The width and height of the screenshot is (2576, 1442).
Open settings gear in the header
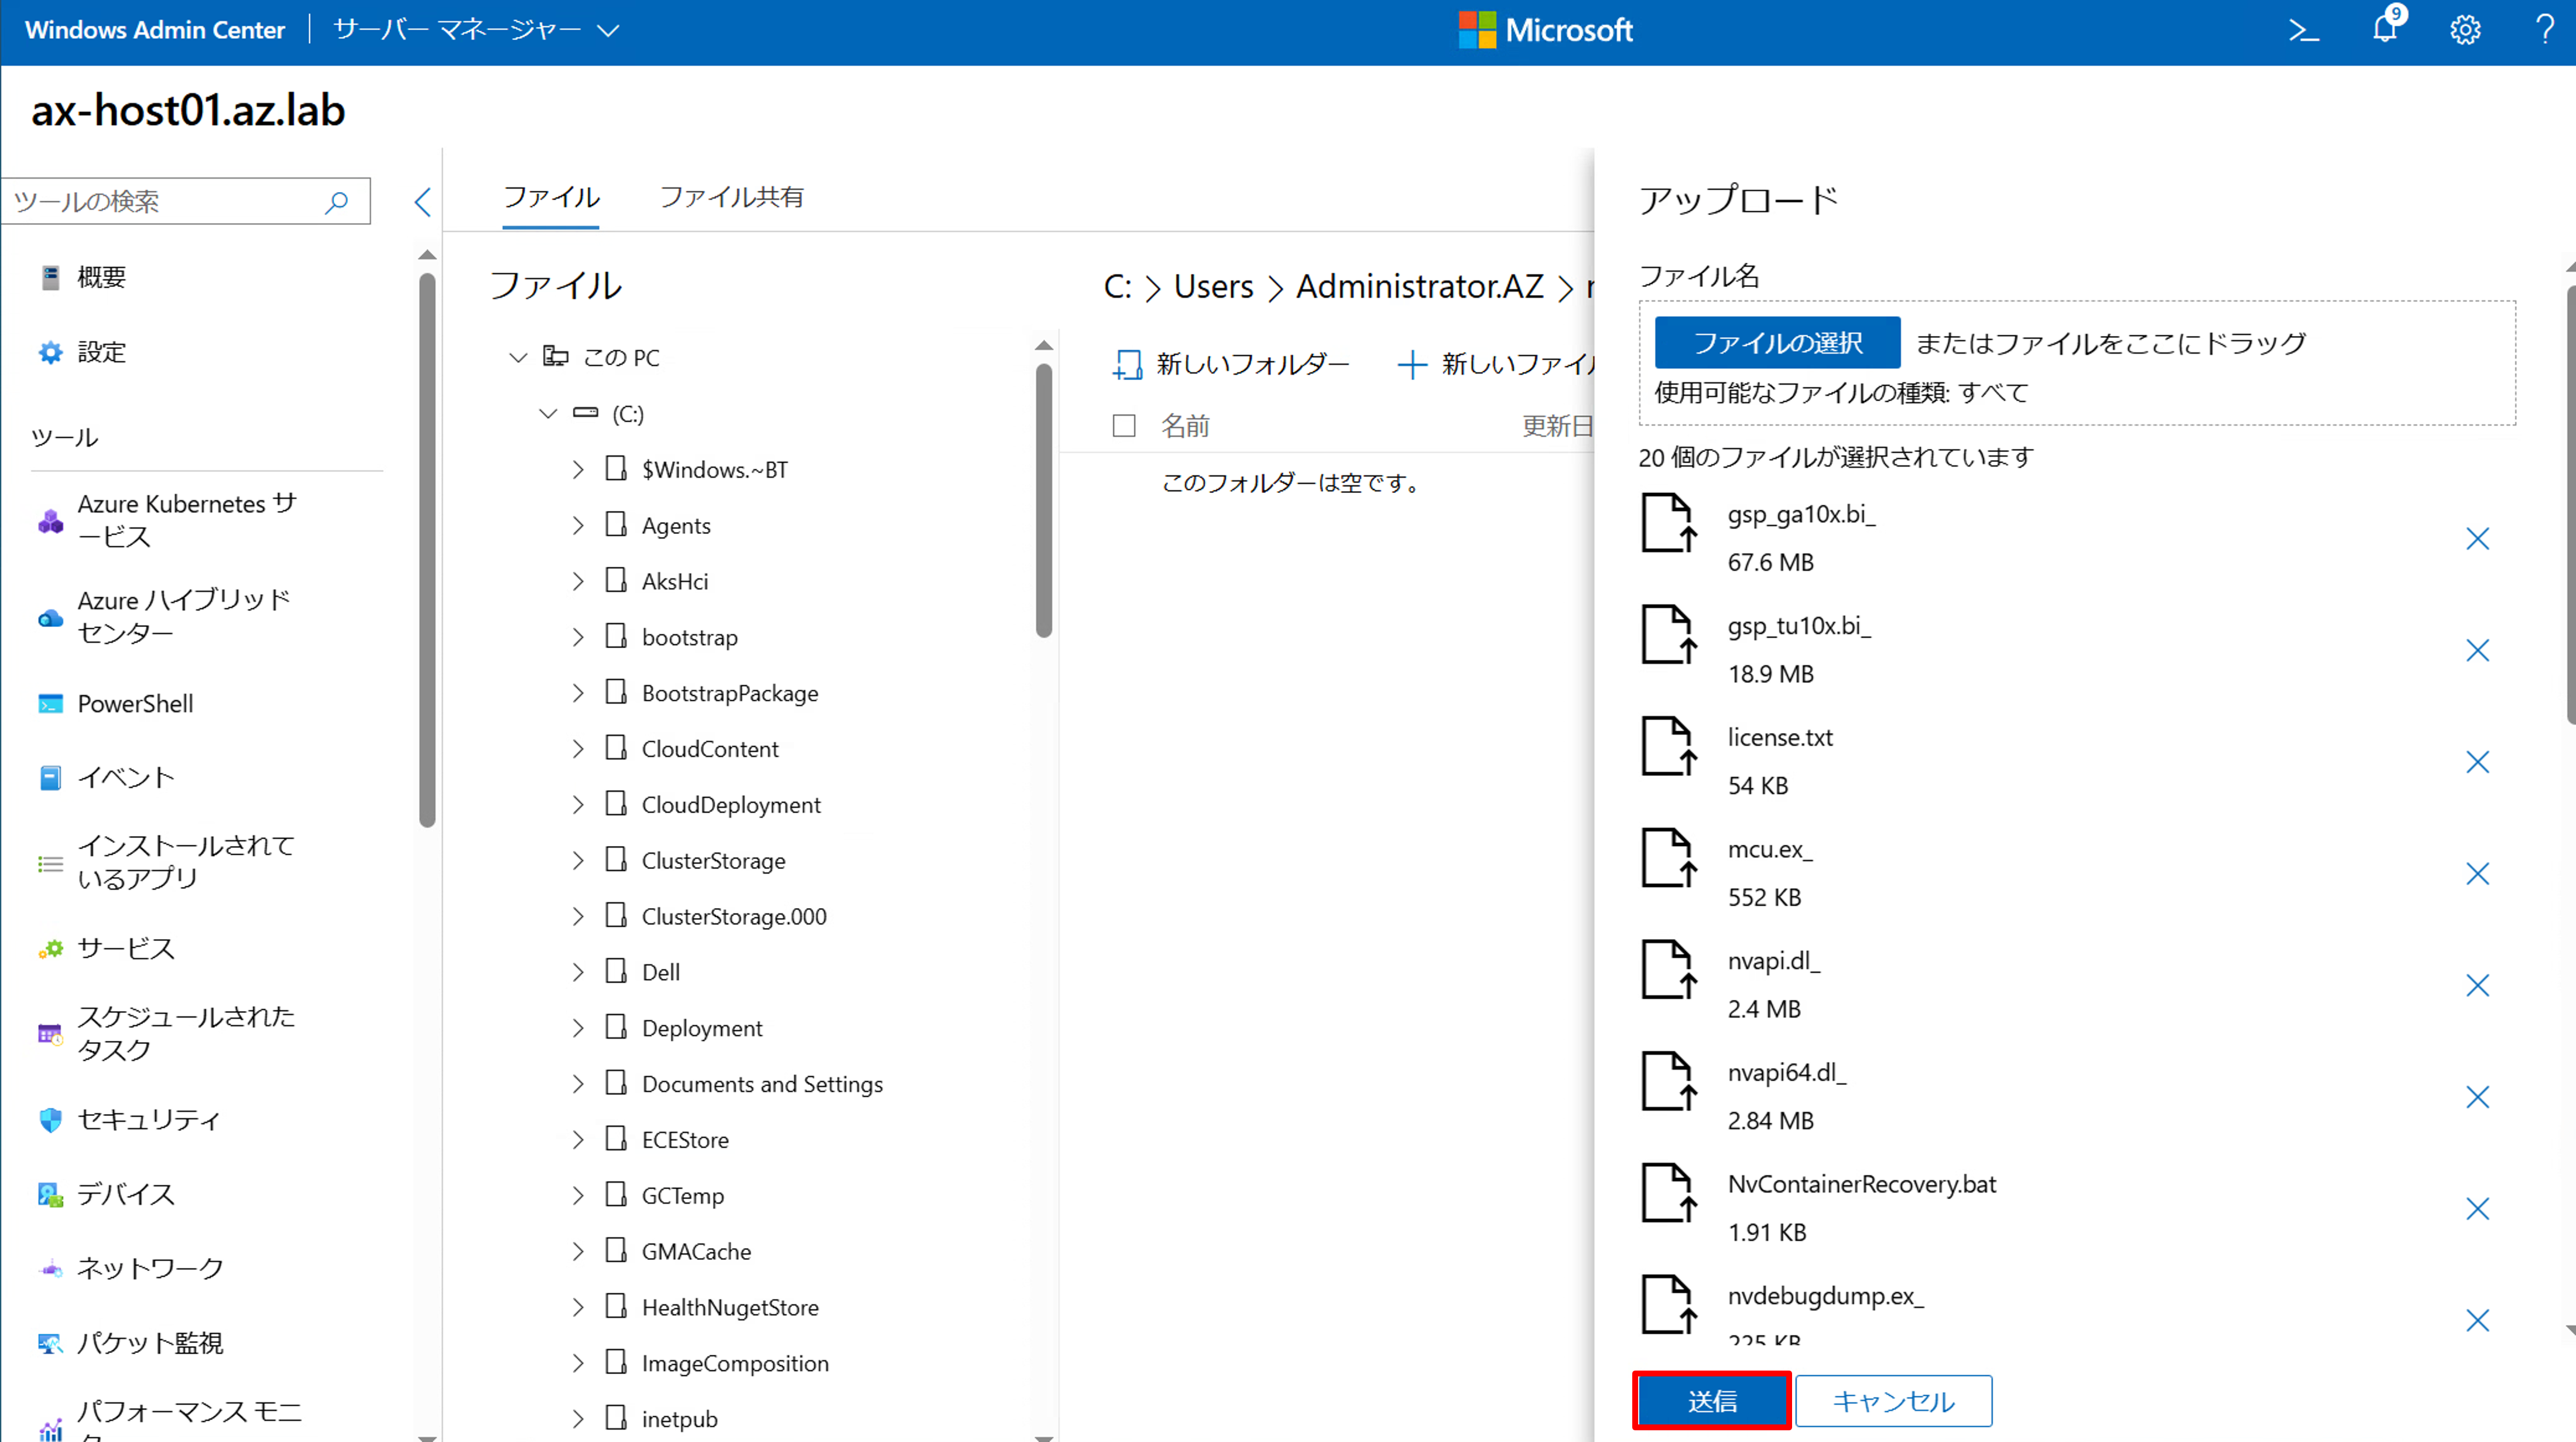(2465, 31)
